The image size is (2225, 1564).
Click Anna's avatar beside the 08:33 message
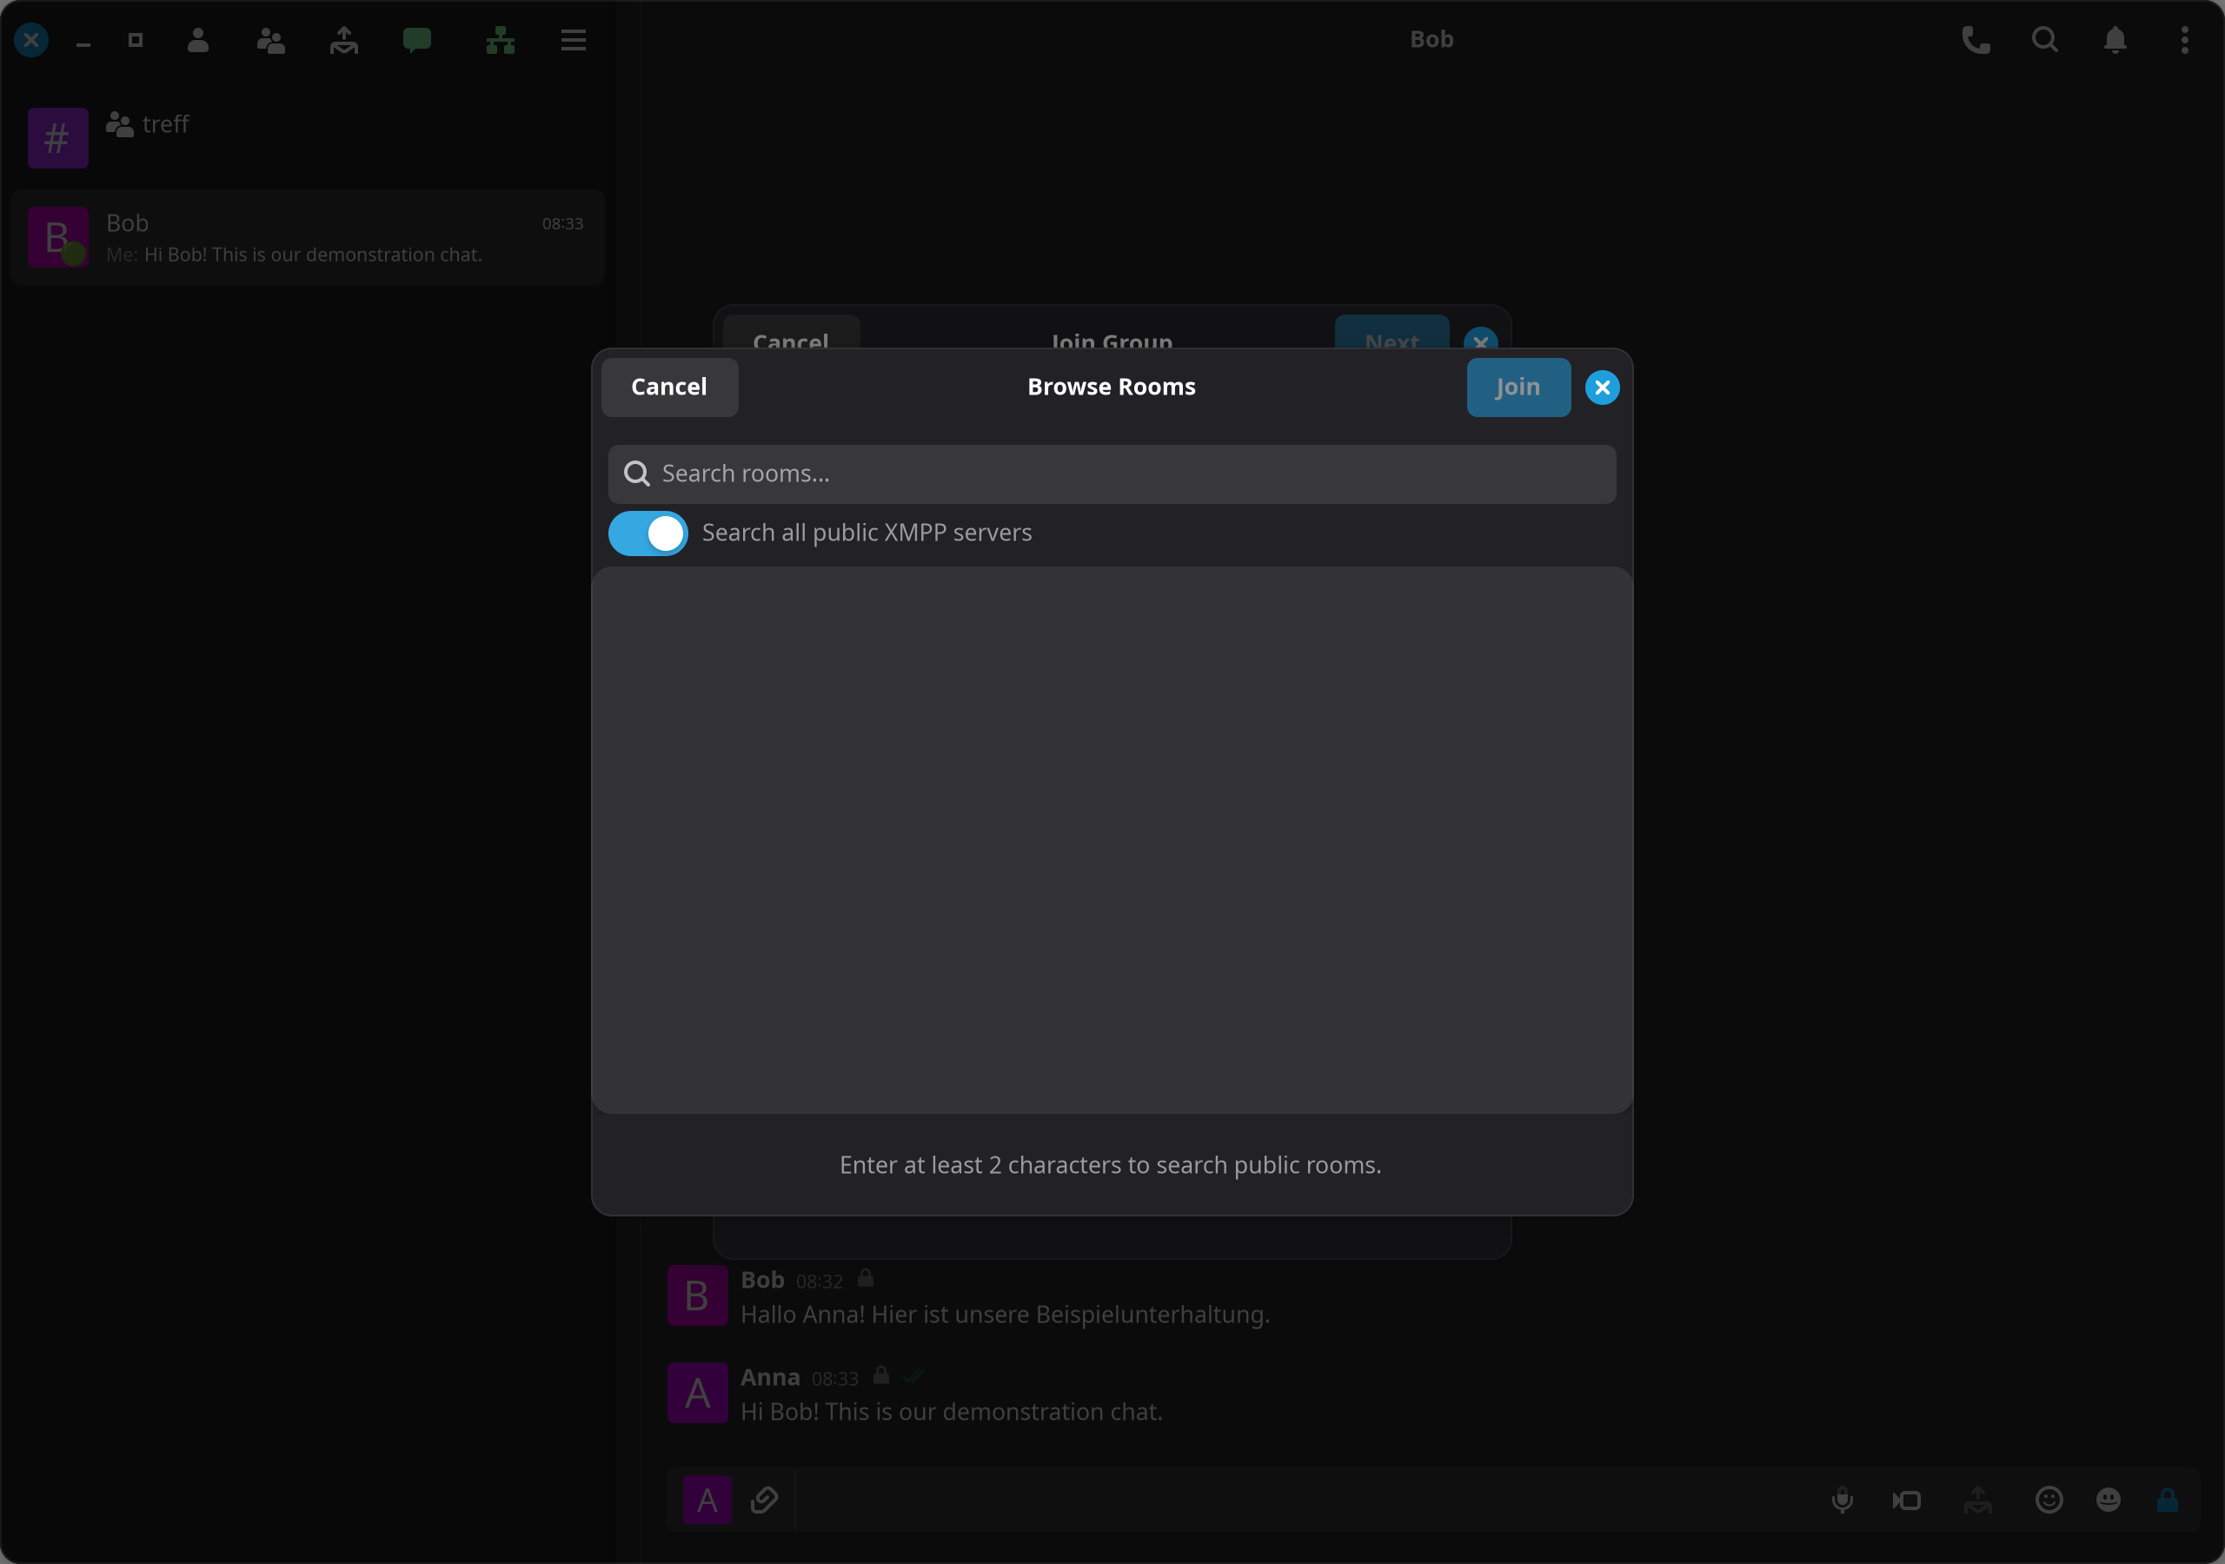click(x=697, y=1393)
